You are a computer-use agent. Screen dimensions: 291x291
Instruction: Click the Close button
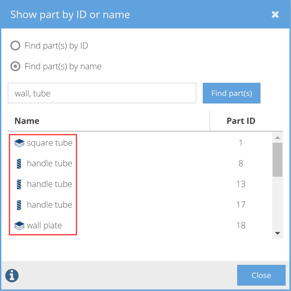click(261, 275)
